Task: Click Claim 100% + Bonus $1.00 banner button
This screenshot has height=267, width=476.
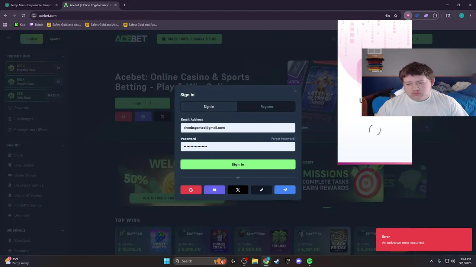Action: point(189,39)
